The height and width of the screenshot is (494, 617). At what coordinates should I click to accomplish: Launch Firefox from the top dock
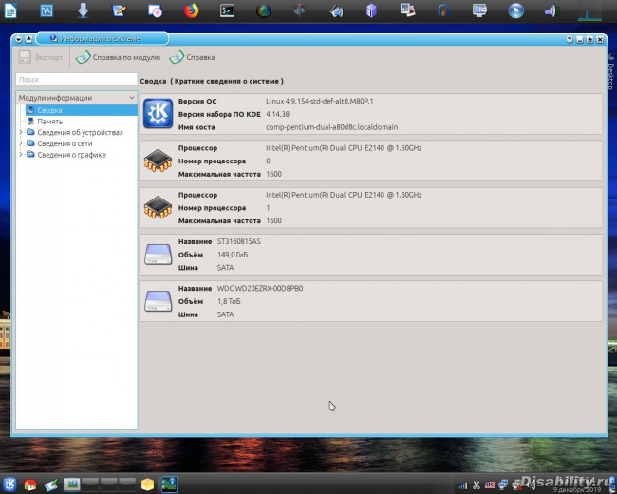coord(192,11)
